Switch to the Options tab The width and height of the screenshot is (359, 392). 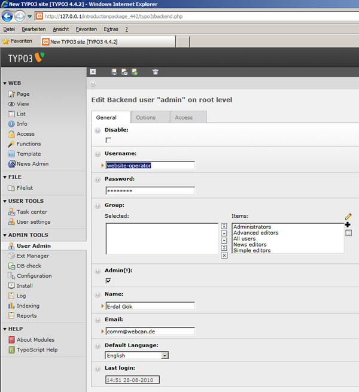(x=145, y=117)
